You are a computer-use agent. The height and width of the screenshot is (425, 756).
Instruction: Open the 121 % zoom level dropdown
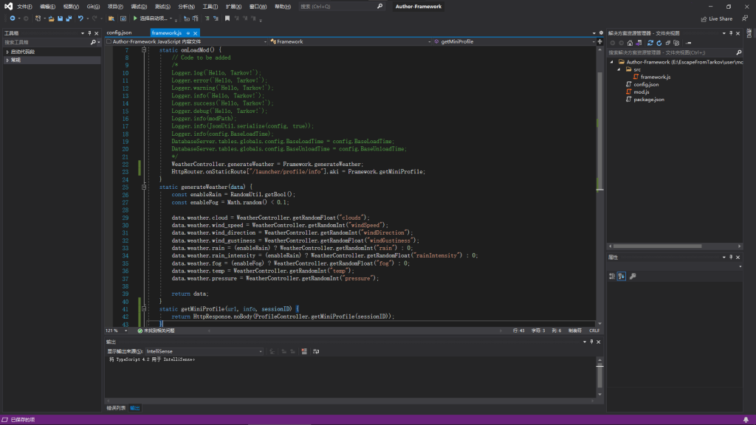[x=116, y=331]
